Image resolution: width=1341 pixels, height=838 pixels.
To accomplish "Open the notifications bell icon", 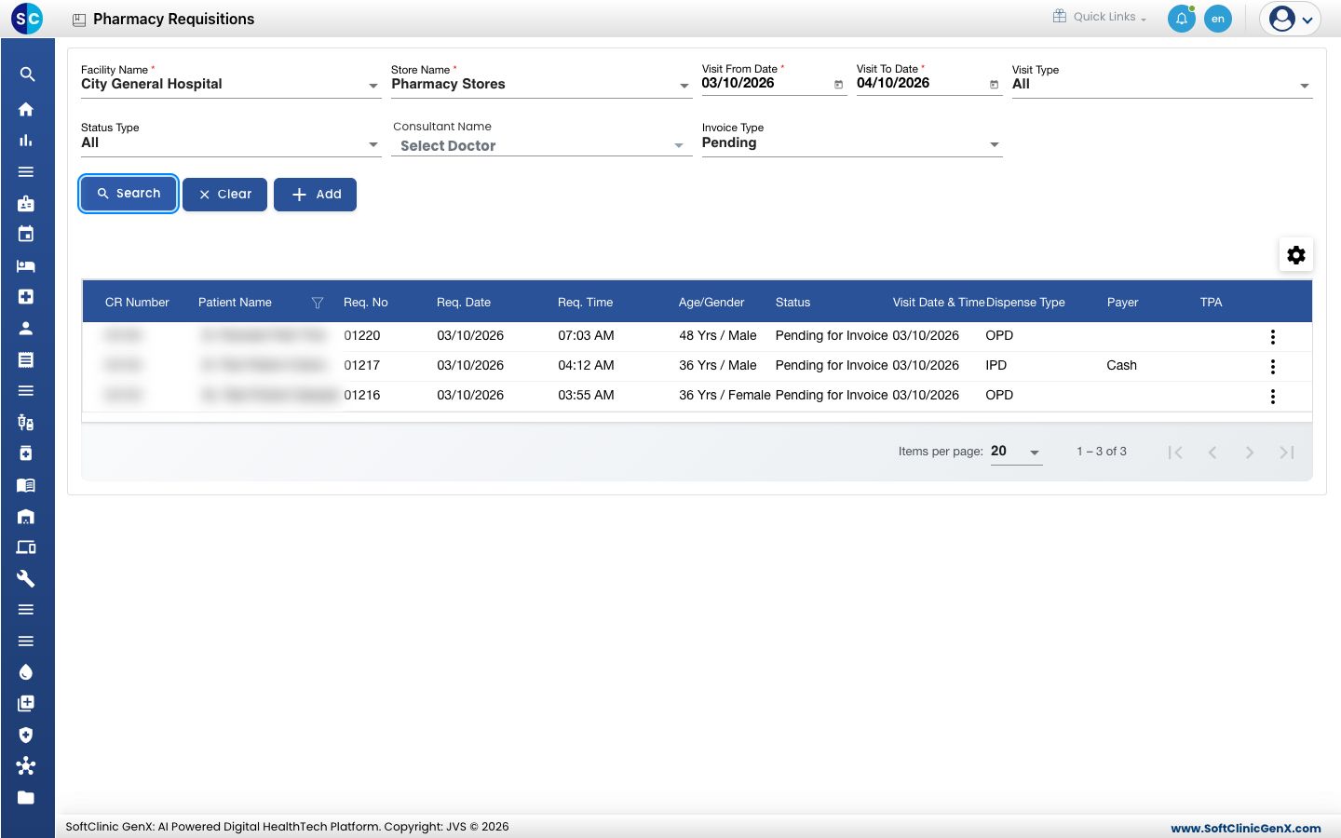I will click(x=1182, y=19).
